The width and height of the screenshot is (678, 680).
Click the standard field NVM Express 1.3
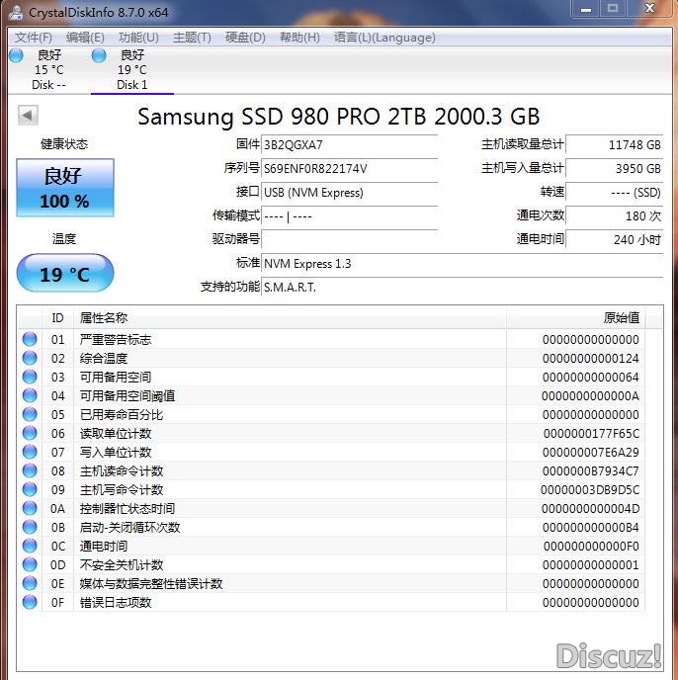tap(463, 264)
